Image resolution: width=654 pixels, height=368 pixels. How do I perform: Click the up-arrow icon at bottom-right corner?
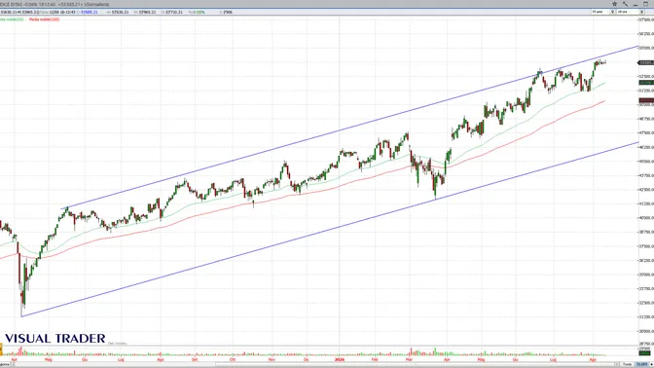[652, 364]
